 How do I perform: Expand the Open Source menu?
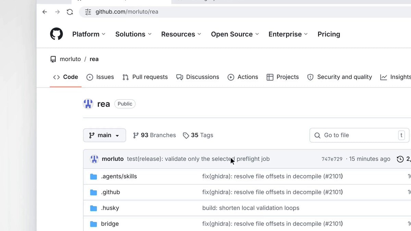(x=235, y=34)
